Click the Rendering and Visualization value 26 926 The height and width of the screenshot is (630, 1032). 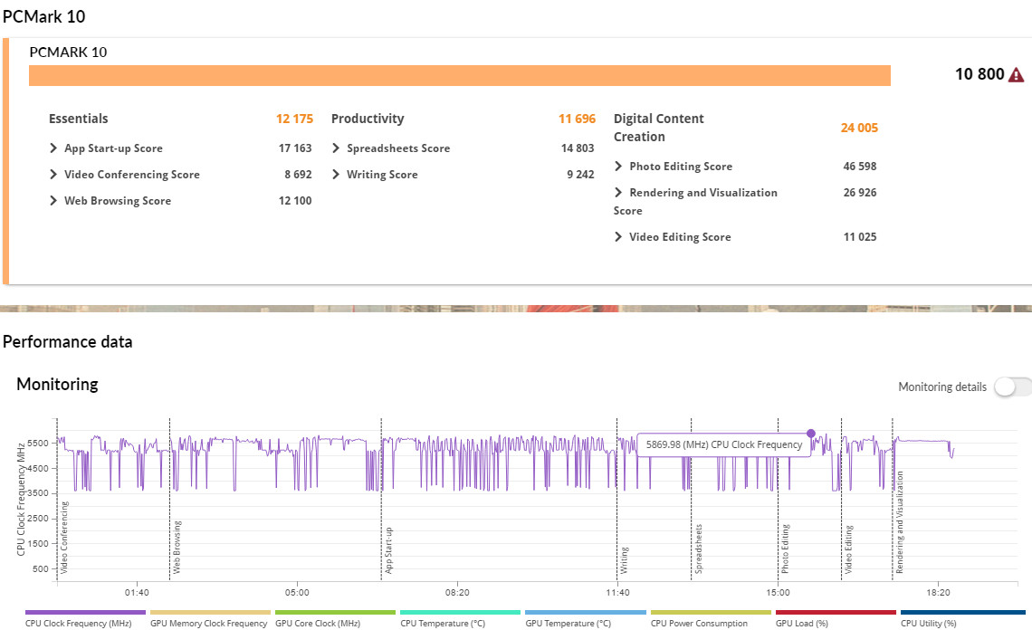point(860,193)
